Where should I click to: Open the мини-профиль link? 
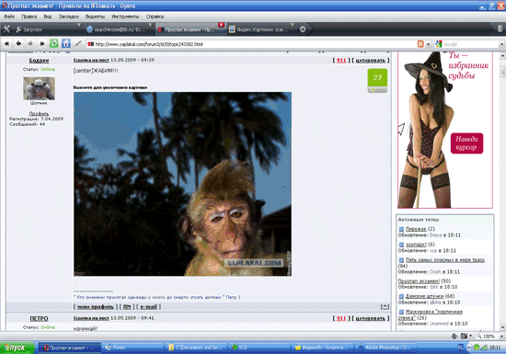pyautogui.click(x=96, y=306)
